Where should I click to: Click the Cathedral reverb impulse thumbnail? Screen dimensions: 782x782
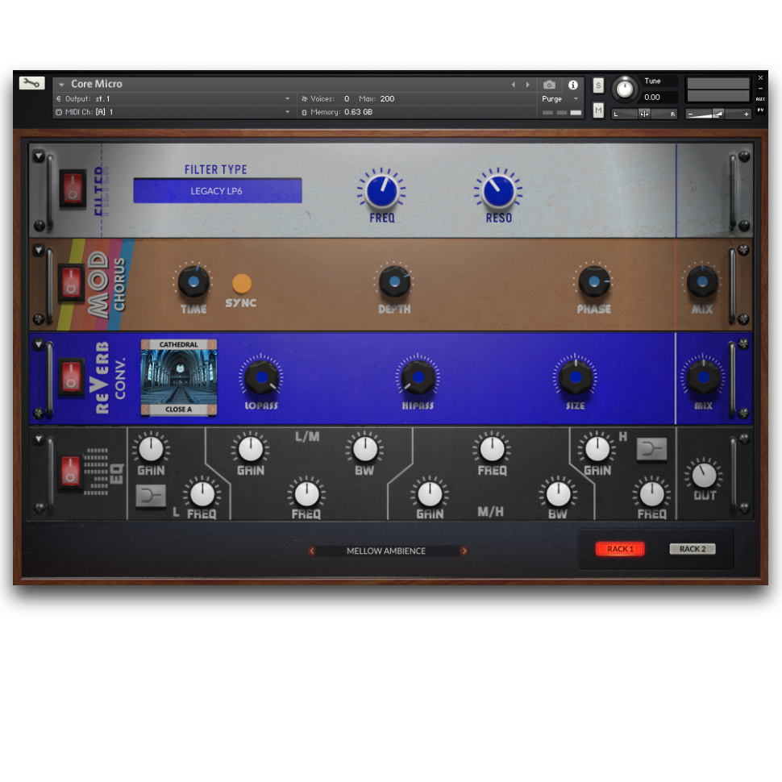coord(178,377)
